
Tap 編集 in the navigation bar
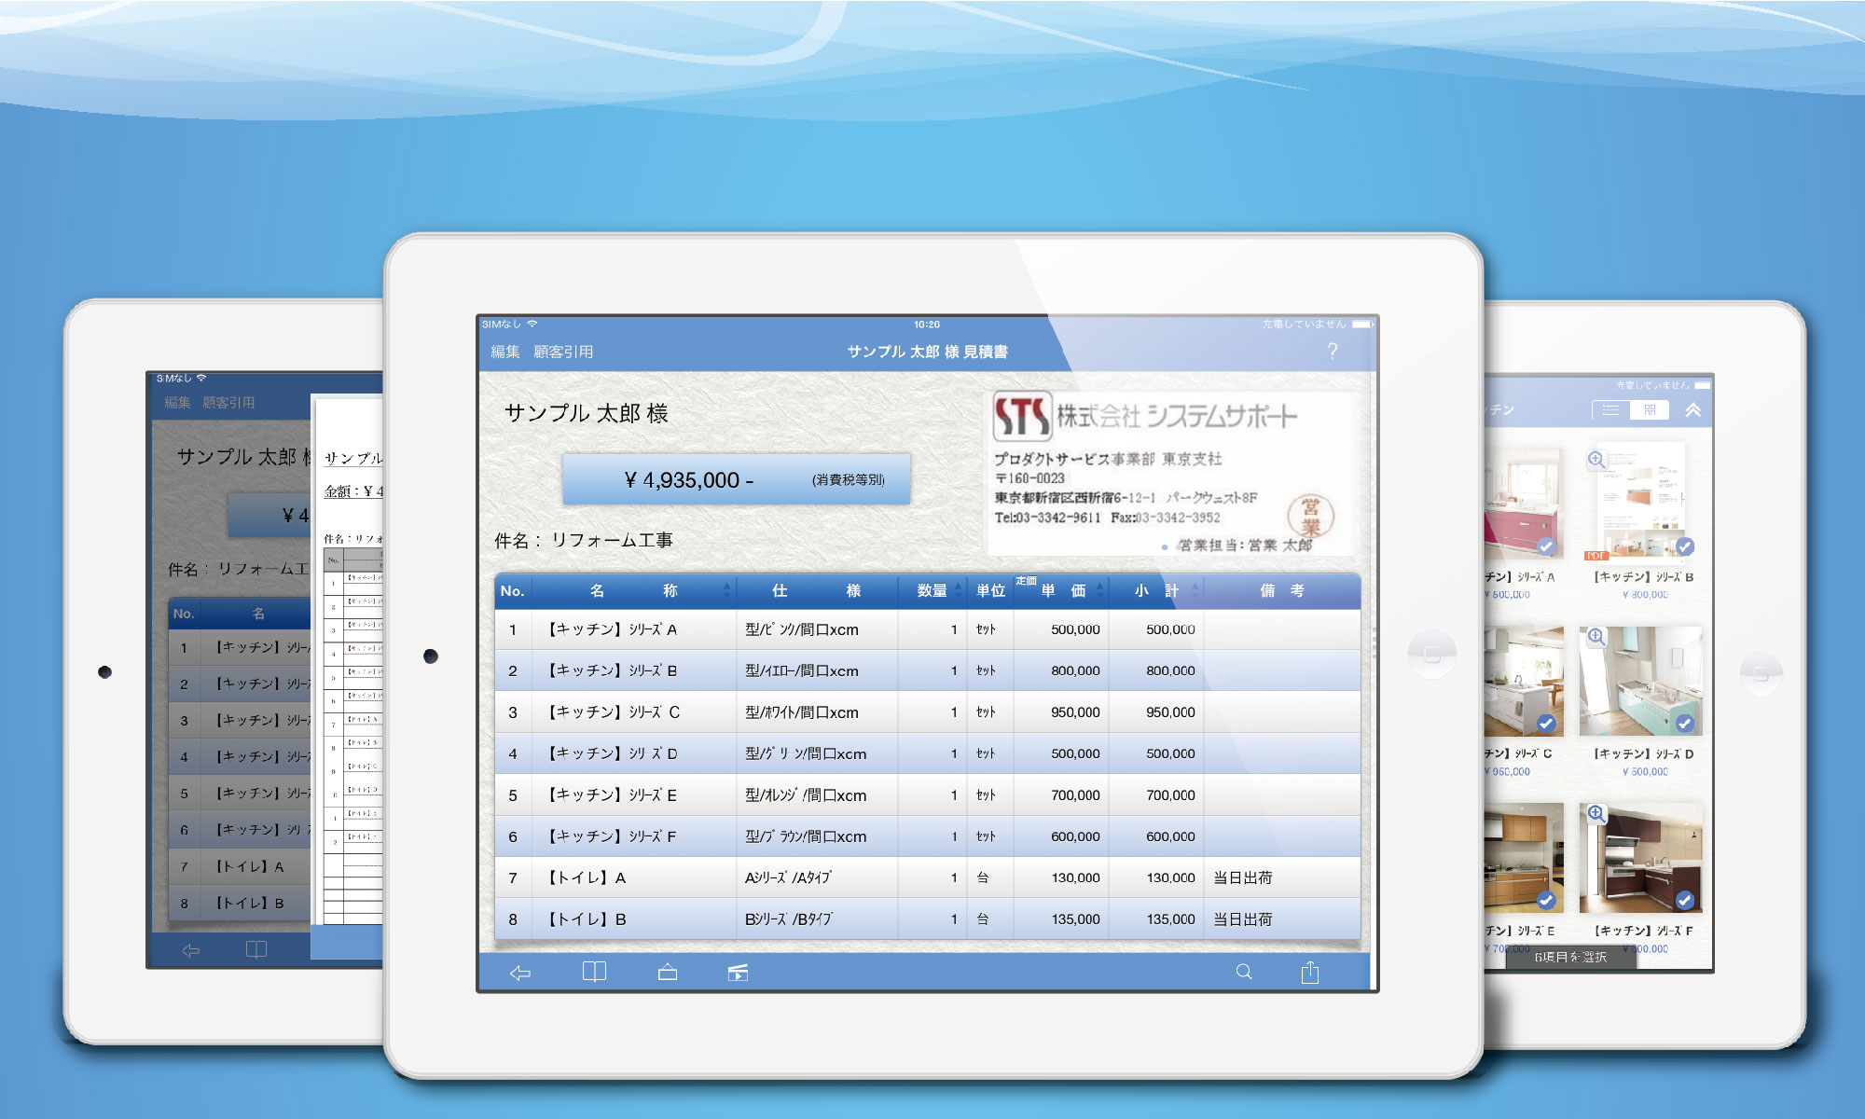point(505,352)
